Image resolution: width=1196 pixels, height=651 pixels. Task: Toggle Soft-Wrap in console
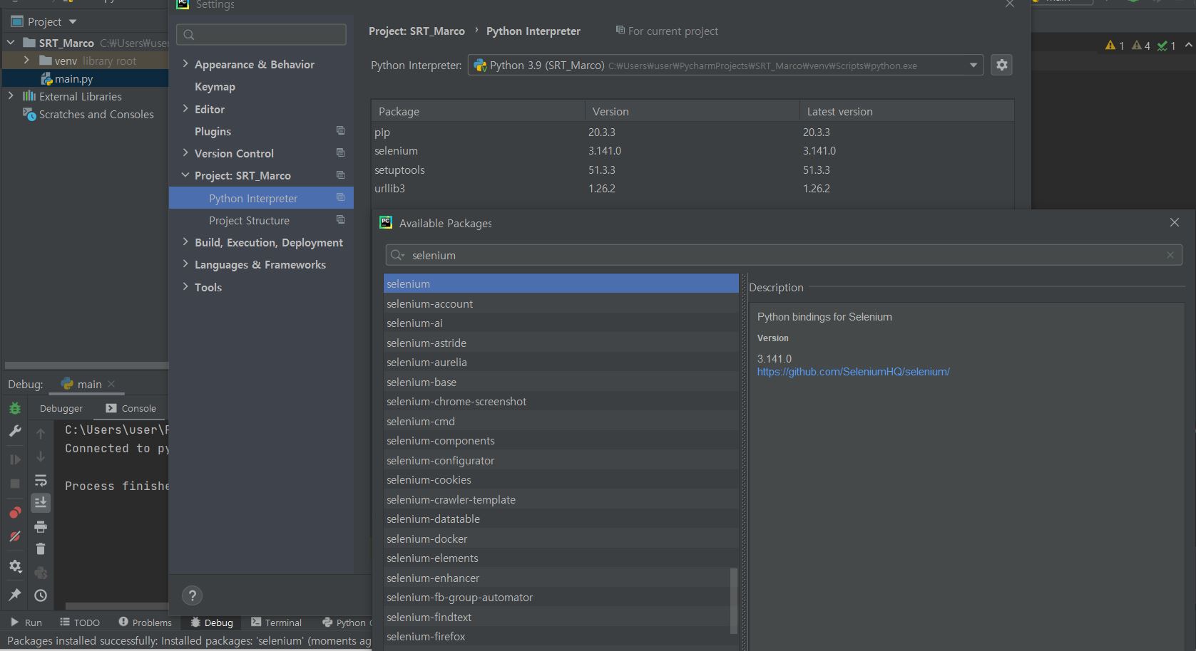click(x=41, y=481)
